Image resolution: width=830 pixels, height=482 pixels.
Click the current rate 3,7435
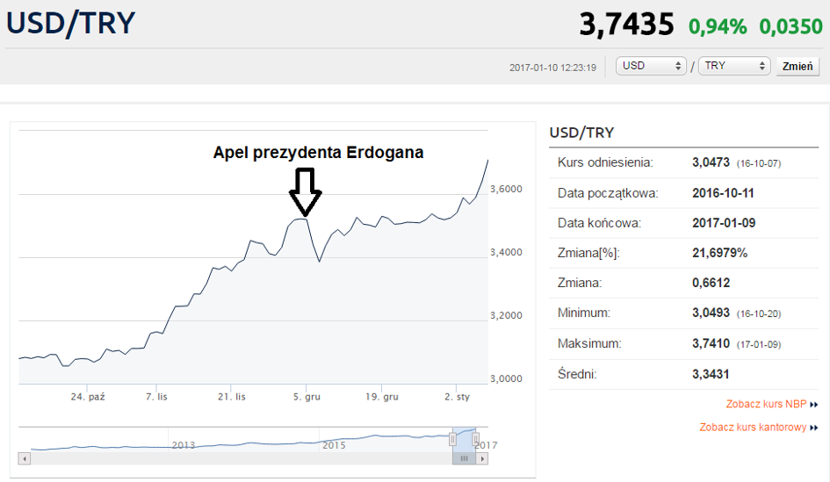pos(627,25)
